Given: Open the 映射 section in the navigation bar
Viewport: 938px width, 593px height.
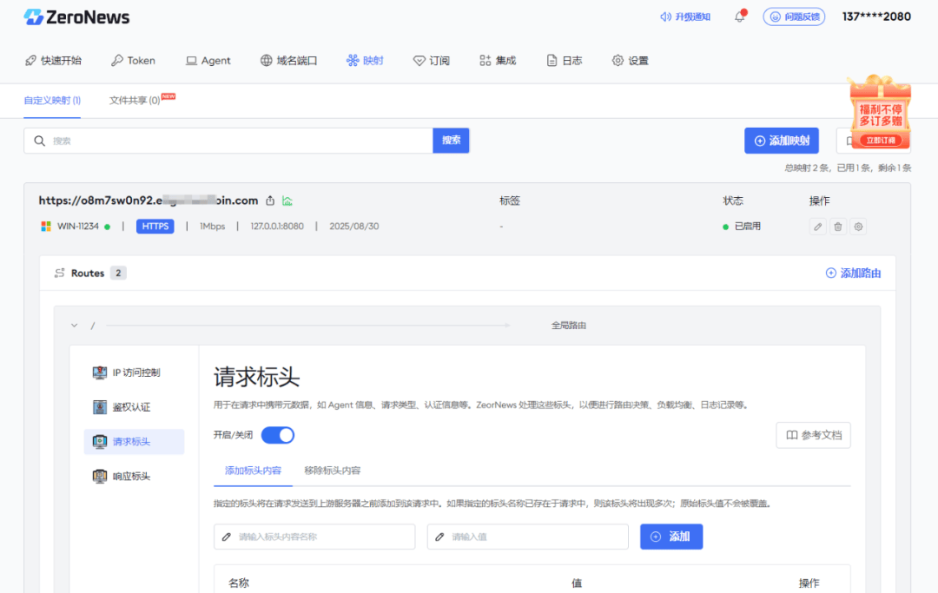Looking at the screenshot, I should point(364,60).
